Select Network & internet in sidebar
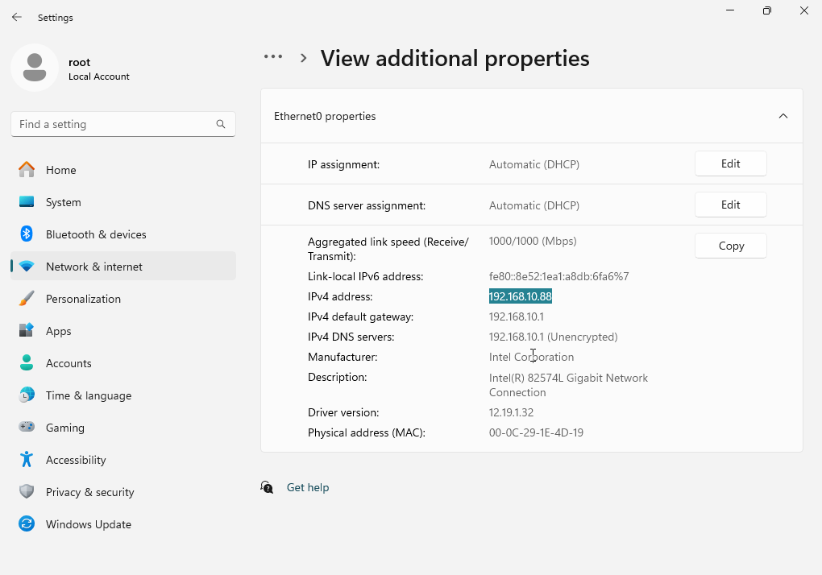This screenshot has width=822, height=575. point(94,267)
